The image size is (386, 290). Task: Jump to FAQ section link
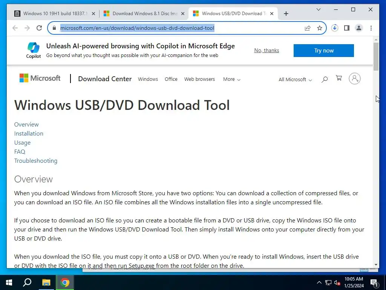click(20, 152)
